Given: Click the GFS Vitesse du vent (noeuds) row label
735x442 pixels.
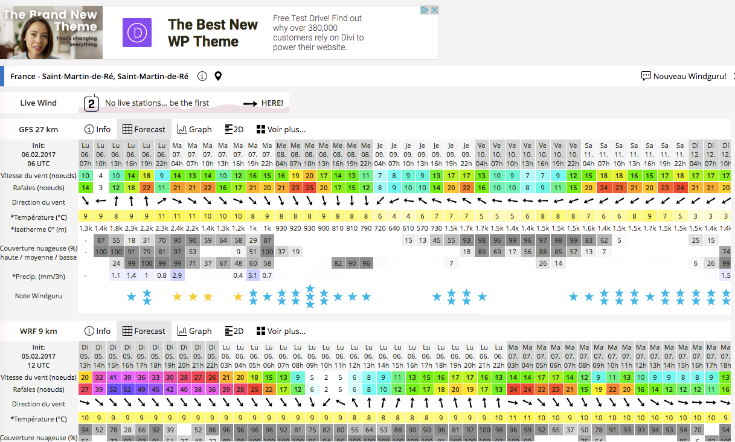Looking at the screenshot, I should point(39,176).
